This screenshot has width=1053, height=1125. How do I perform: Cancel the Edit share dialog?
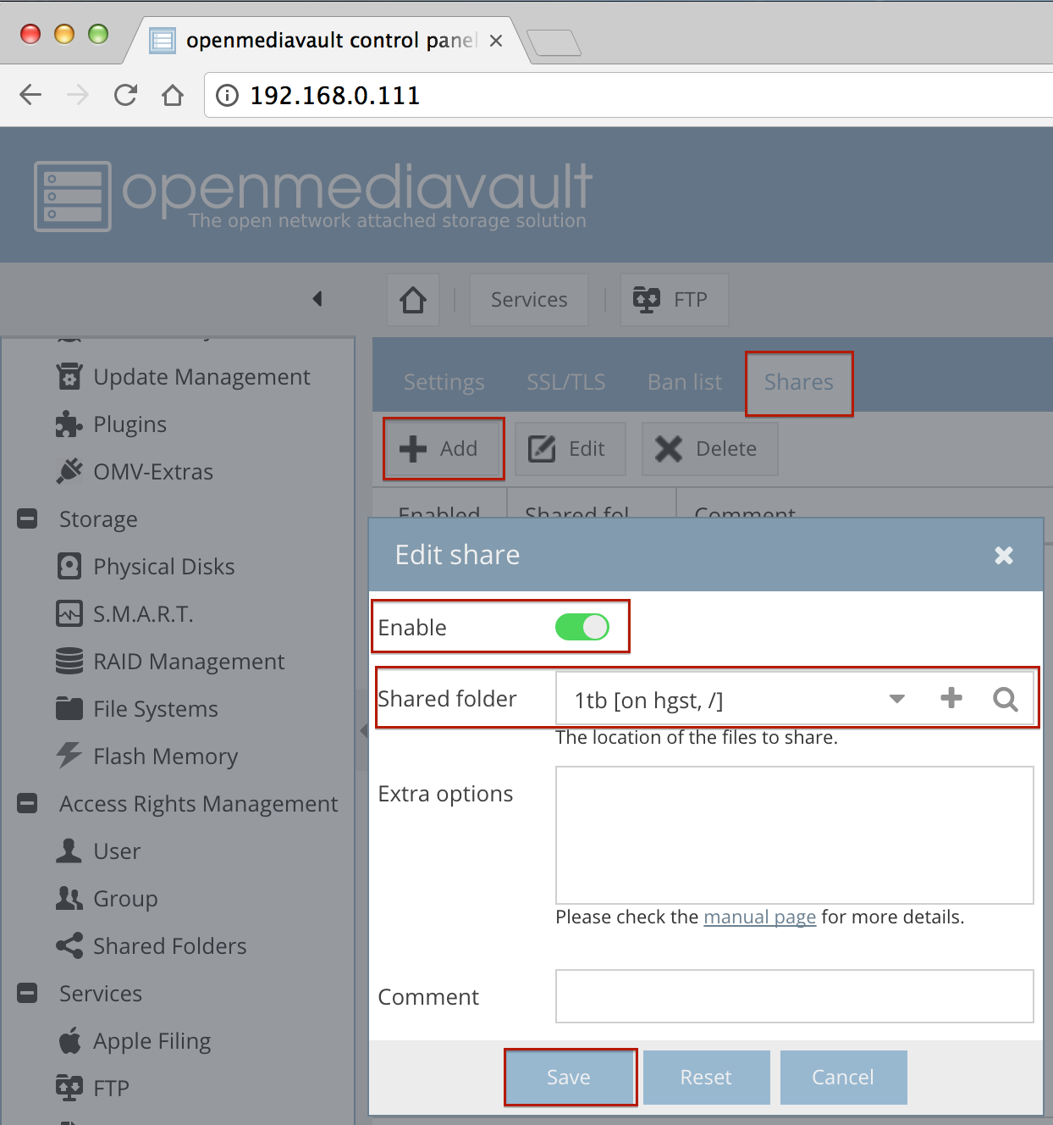843,1078
